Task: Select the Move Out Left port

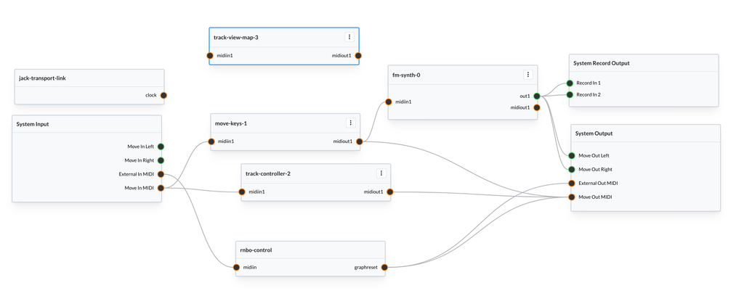Action: click(573, 155)
